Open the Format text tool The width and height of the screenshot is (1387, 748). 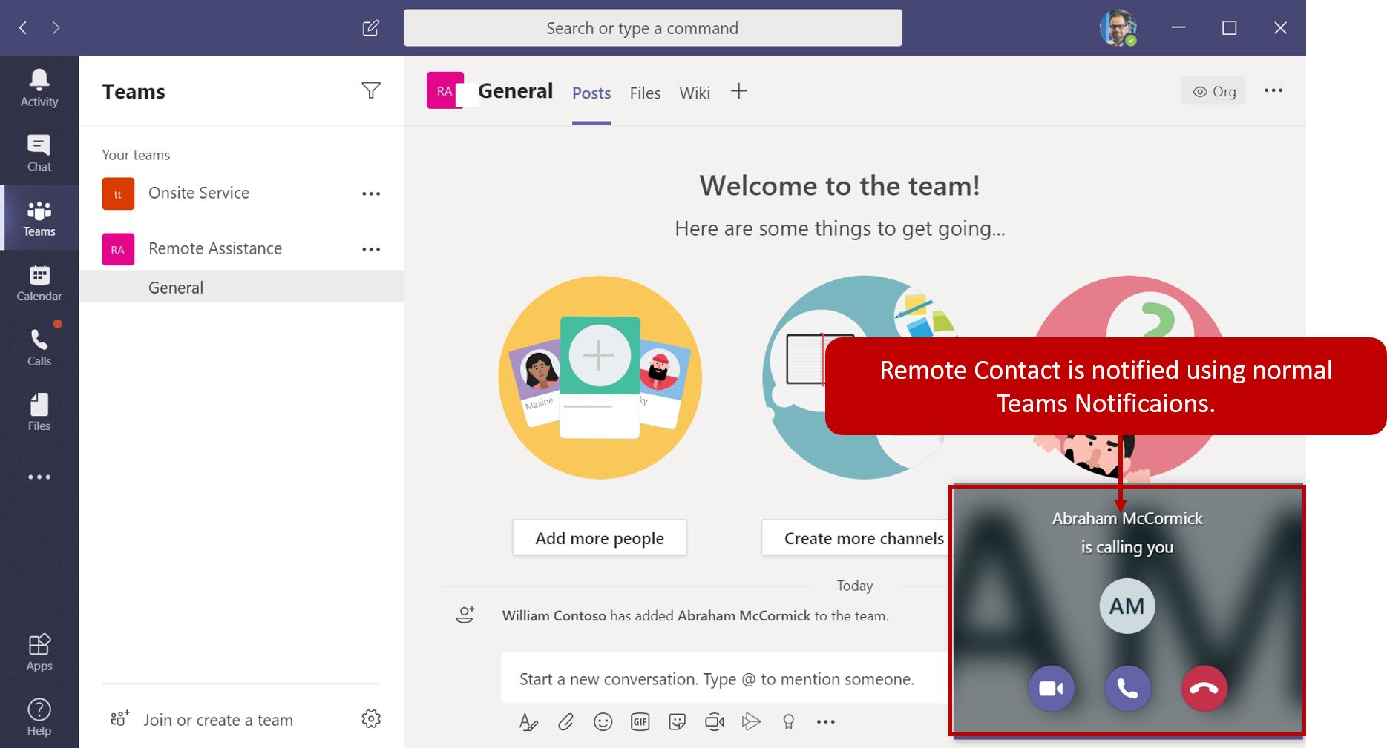(x=528, y=721)
